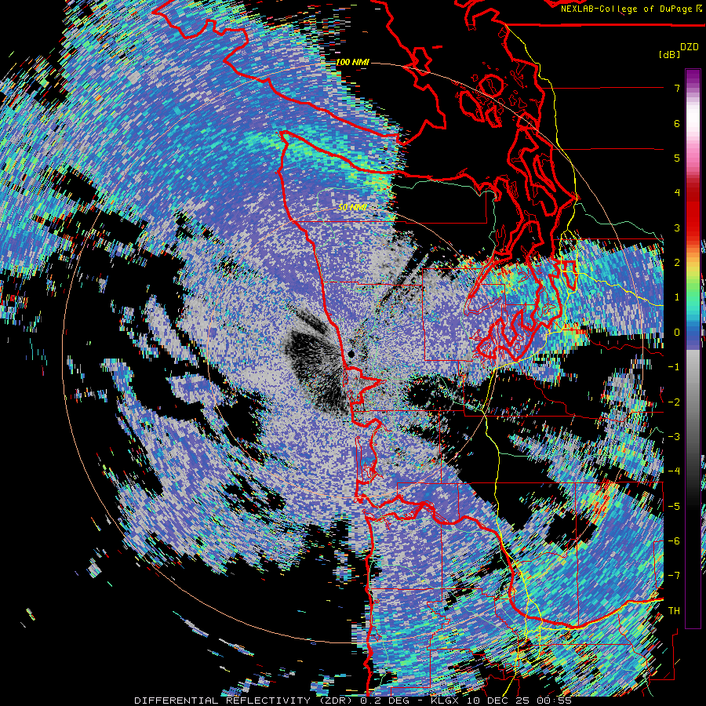Click the 5 value on the scale
706x706 pixels.
[x=677, y=158]
